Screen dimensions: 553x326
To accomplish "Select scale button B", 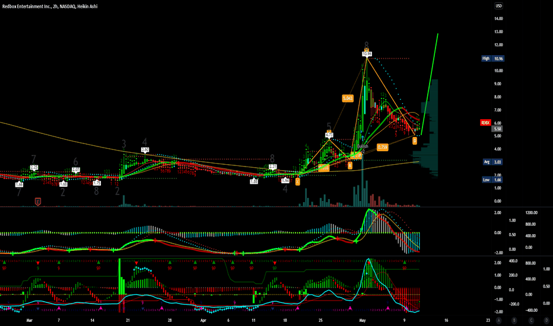I will click(514, 320).
